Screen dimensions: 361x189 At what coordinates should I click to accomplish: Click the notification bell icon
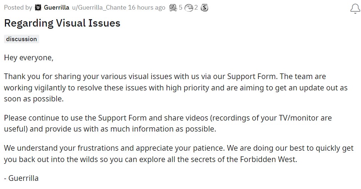click(355, 9)
